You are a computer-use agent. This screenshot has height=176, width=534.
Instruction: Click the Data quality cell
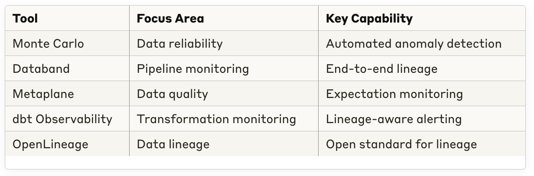[172, 94]
